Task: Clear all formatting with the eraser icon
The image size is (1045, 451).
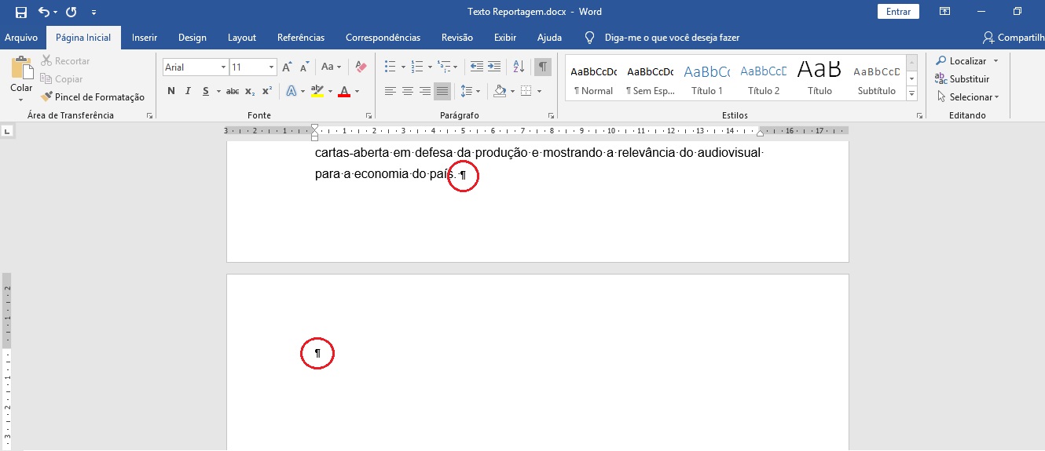Action: point(361,67)
